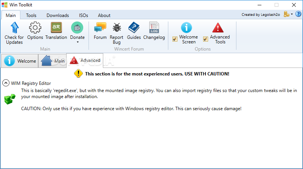The width and height of the screenshot is (303, 169).
Task: Click the Wincert Forum group label
Action: click(x=129, y=49)
